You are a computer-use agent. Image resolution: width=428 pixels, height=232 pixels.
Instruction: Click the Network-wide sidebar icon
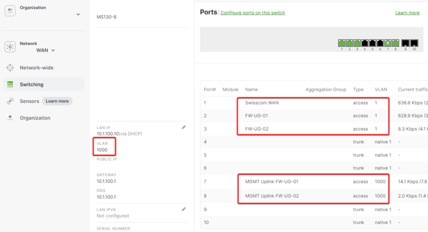tap(10, 68)
